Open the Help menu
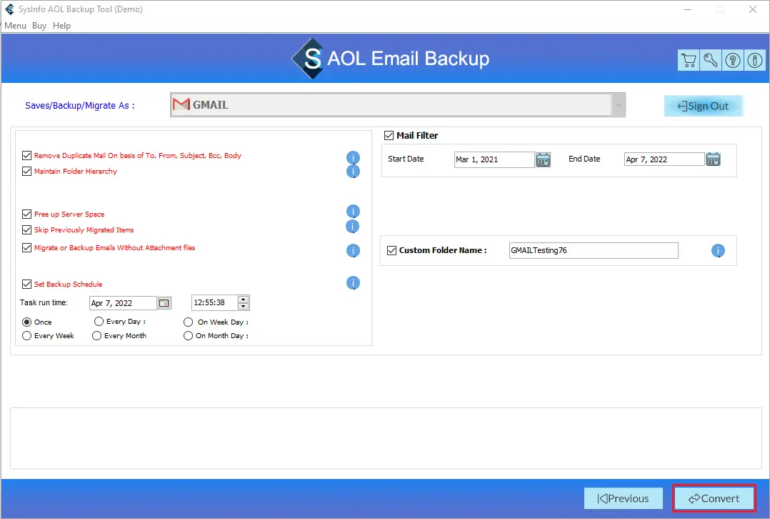The image size is (770, 519). [62, 26]
